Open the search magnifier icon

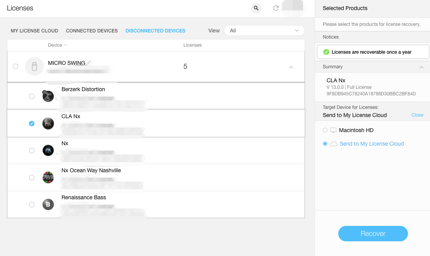256,8
